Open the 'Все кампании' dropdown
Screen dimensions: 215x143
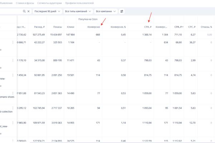pos(106,11)
